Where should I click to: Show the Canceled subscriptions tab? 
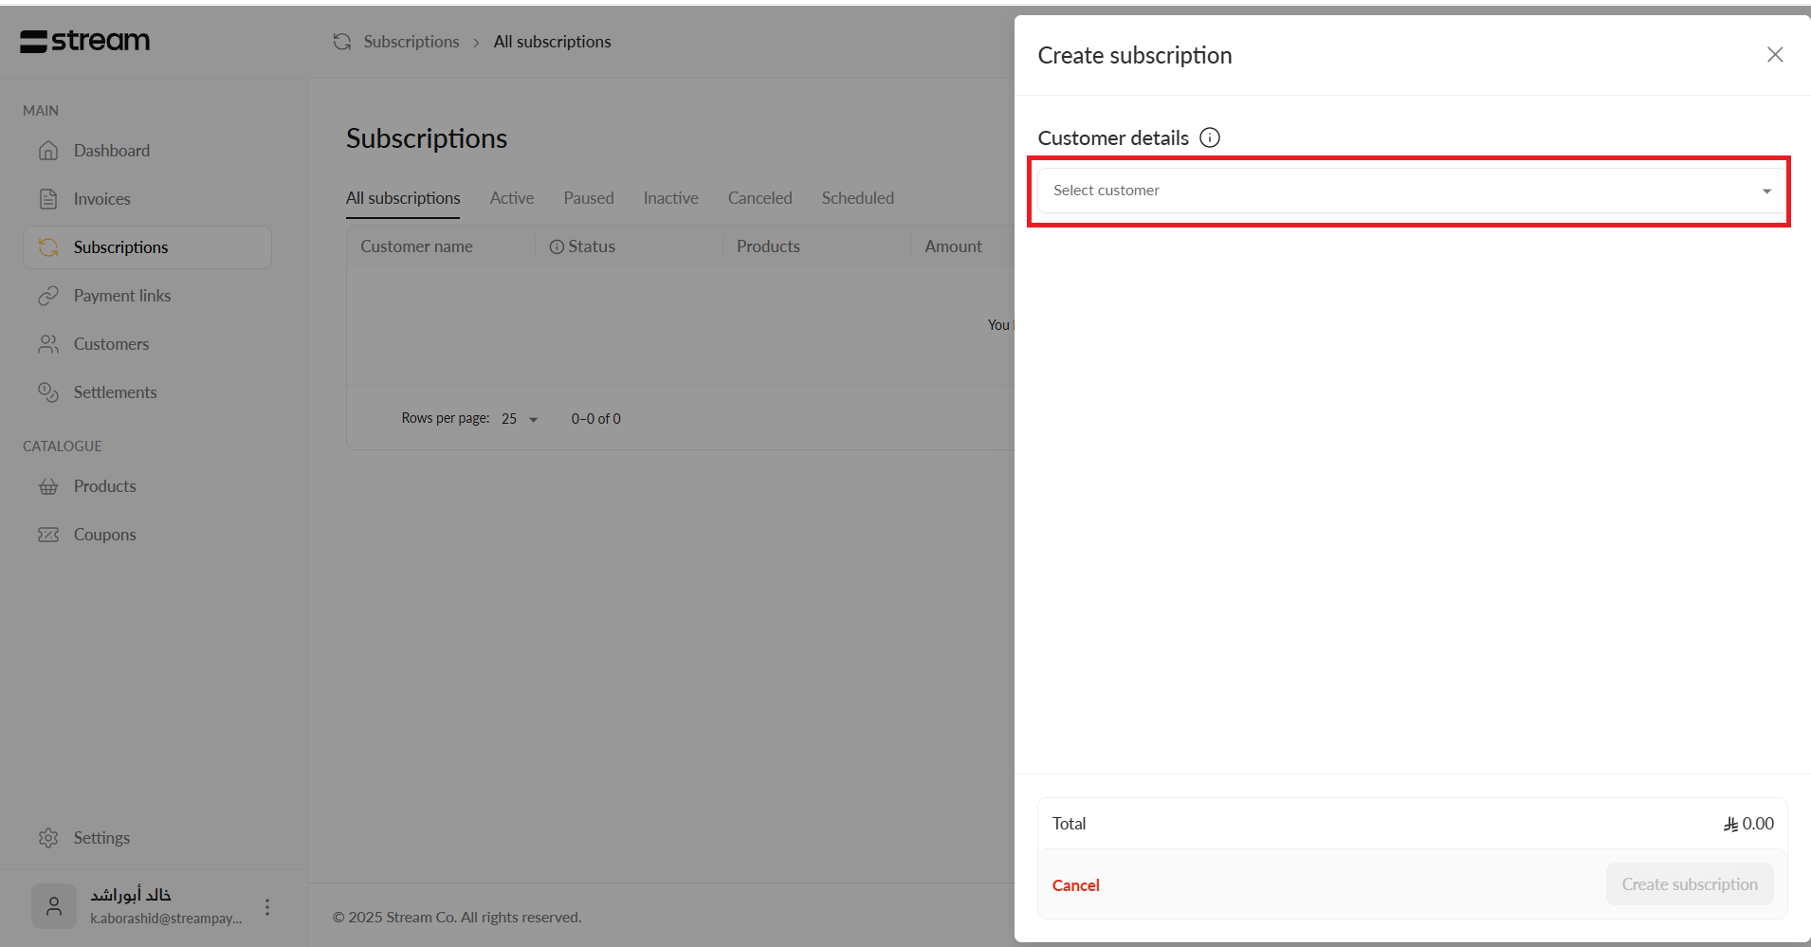[759, 198]
